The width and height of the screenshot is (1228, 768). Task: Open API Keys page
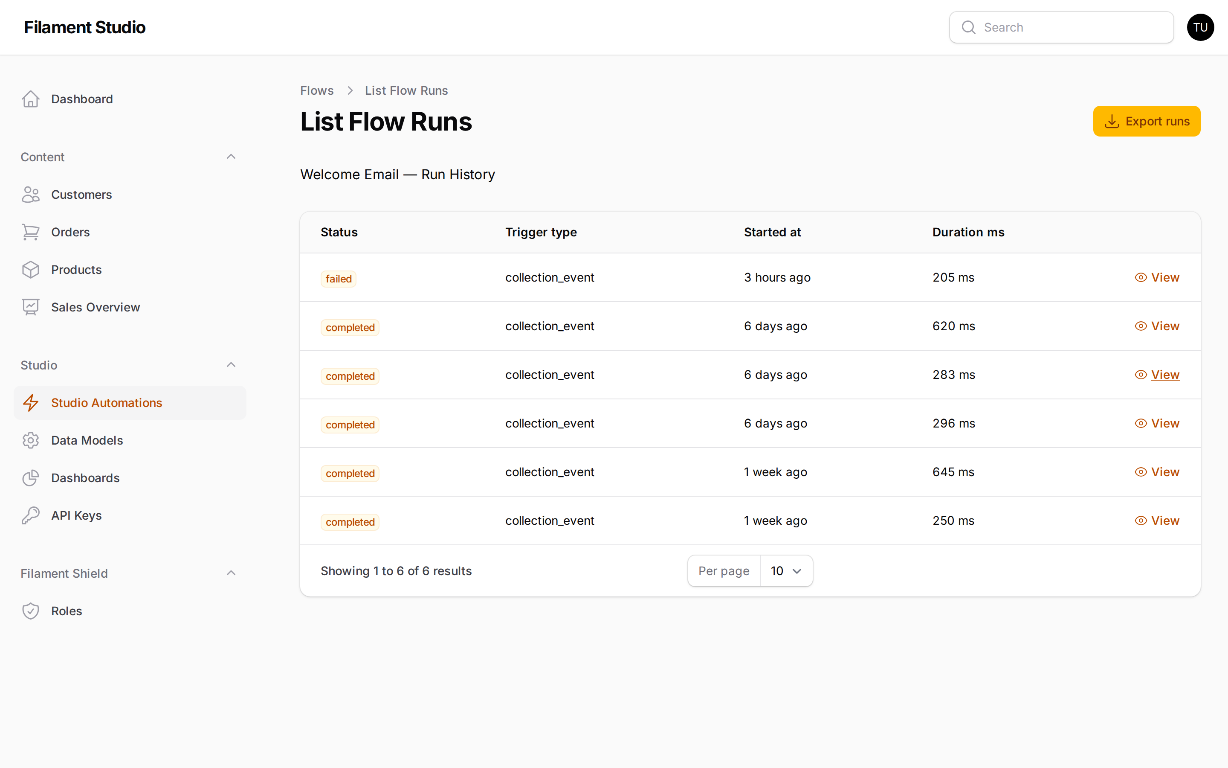(130, 515)
